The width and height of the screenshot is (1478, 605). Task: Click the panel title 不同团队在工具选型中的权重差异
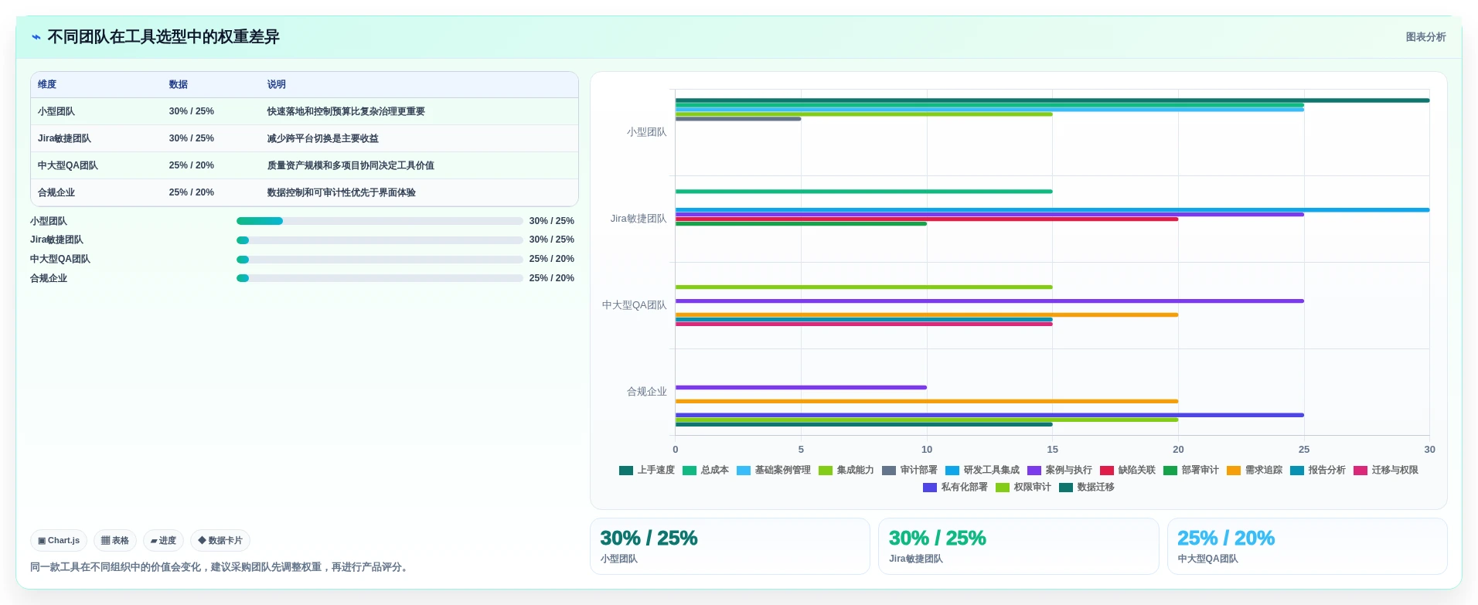click(163, 37)
